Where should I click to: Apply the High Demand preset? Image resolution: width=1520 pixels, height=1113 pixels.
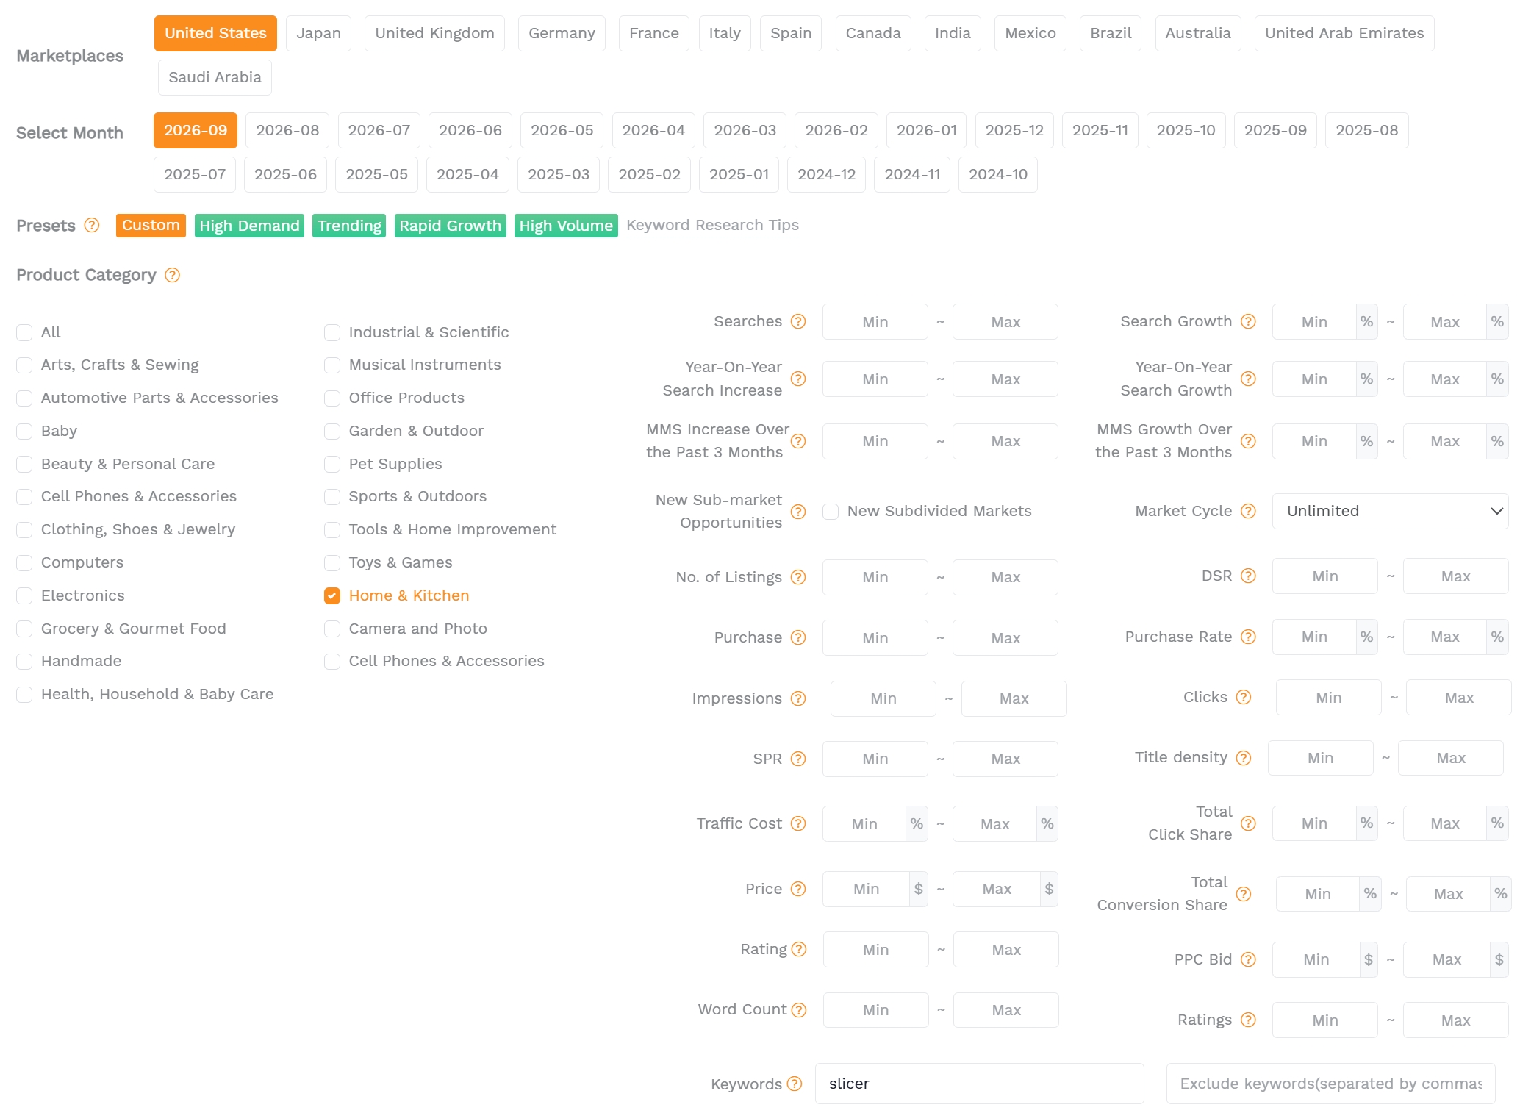tap(249, 226)
